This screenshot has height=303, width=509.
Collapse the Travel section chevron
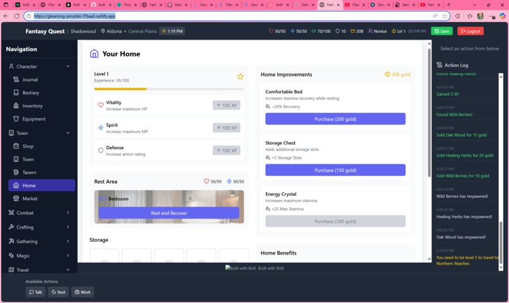[x=68, y=270]
